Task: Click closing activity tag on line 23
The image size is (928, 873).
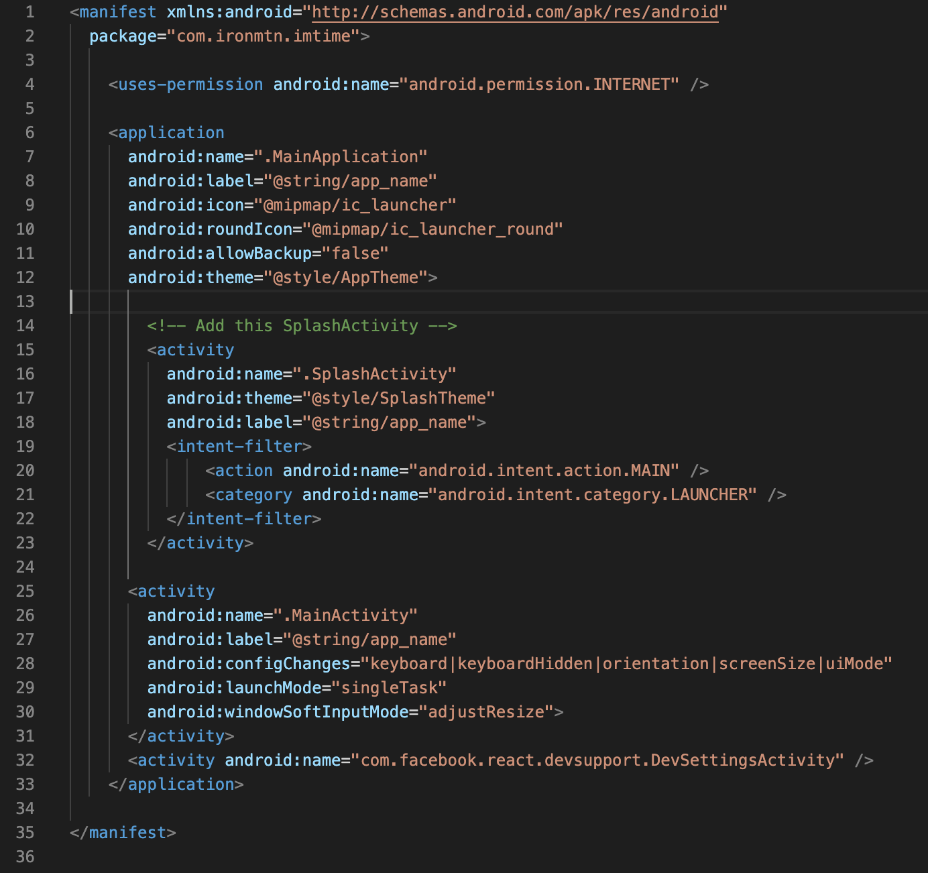Action: pyautogui.click(x=200, y=543)
